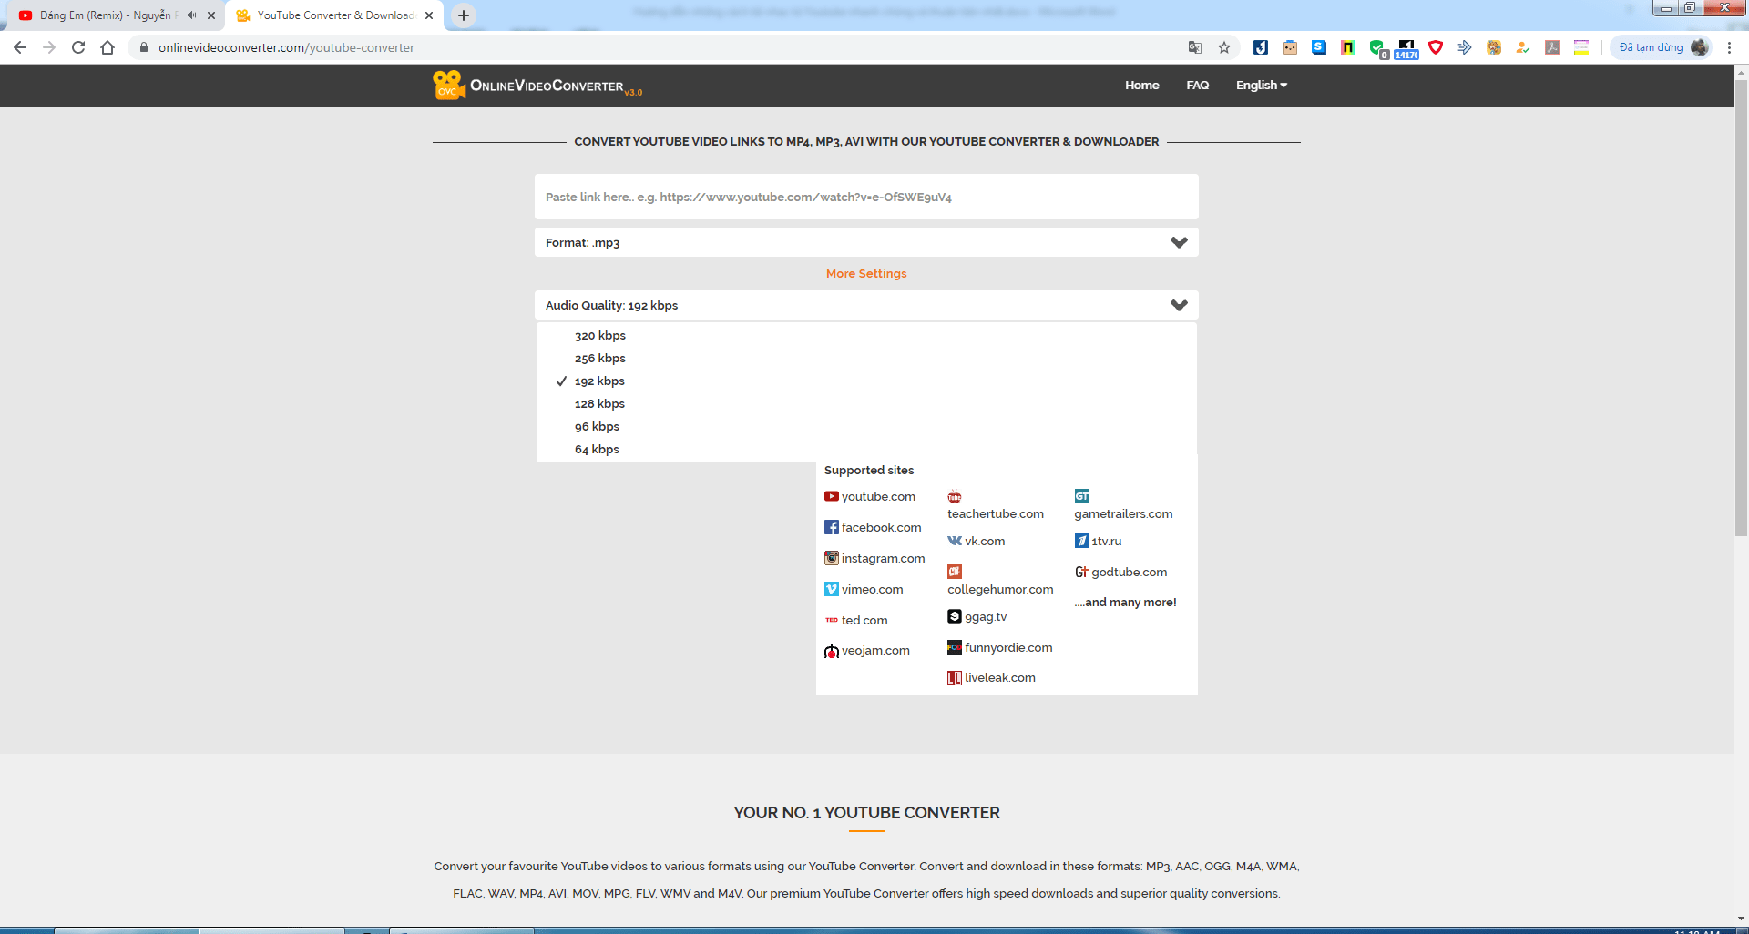Image resolution: width=1749 pixels, height=934 pixels.
Task: Click the page vertical scrollbar thumb
Action: (1741, 307)
